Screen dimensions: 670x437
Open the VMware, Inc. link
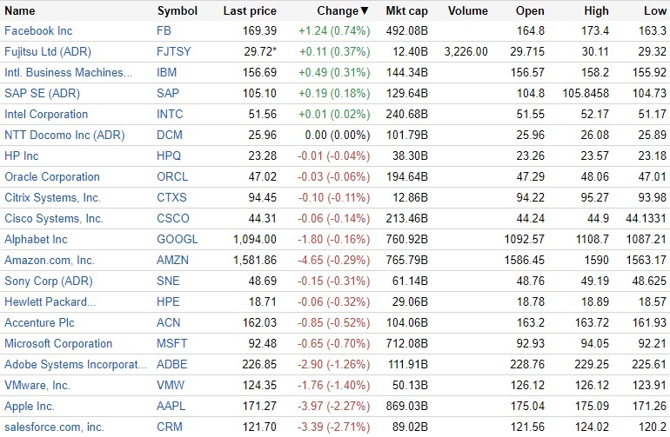[37, 386]
